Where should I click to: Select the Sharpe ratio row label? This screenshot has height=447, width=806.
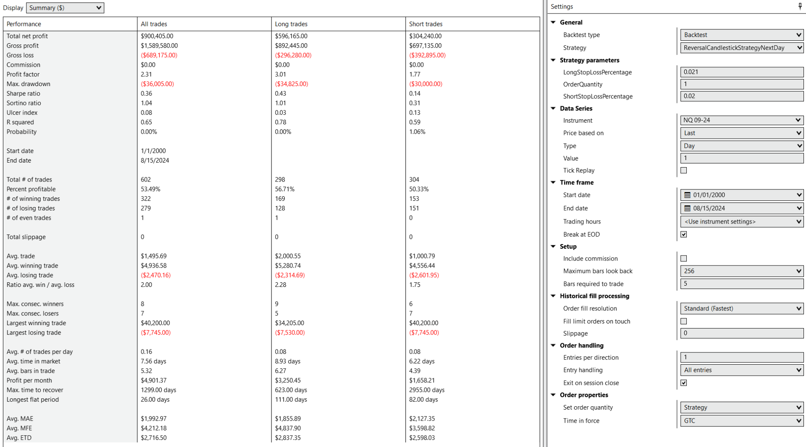(x=24, y=94)
